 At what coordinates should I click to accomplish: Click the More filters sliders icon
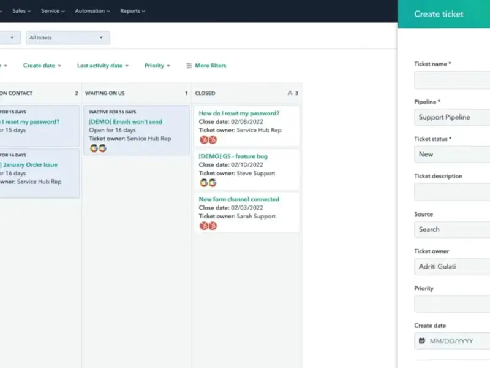coord(189,66)
